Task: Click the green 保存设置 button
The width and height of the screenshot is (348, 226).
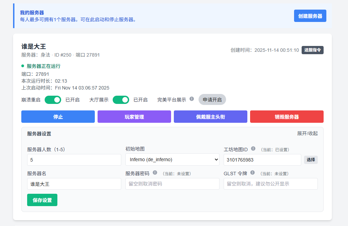Action: tap(42, 200)
